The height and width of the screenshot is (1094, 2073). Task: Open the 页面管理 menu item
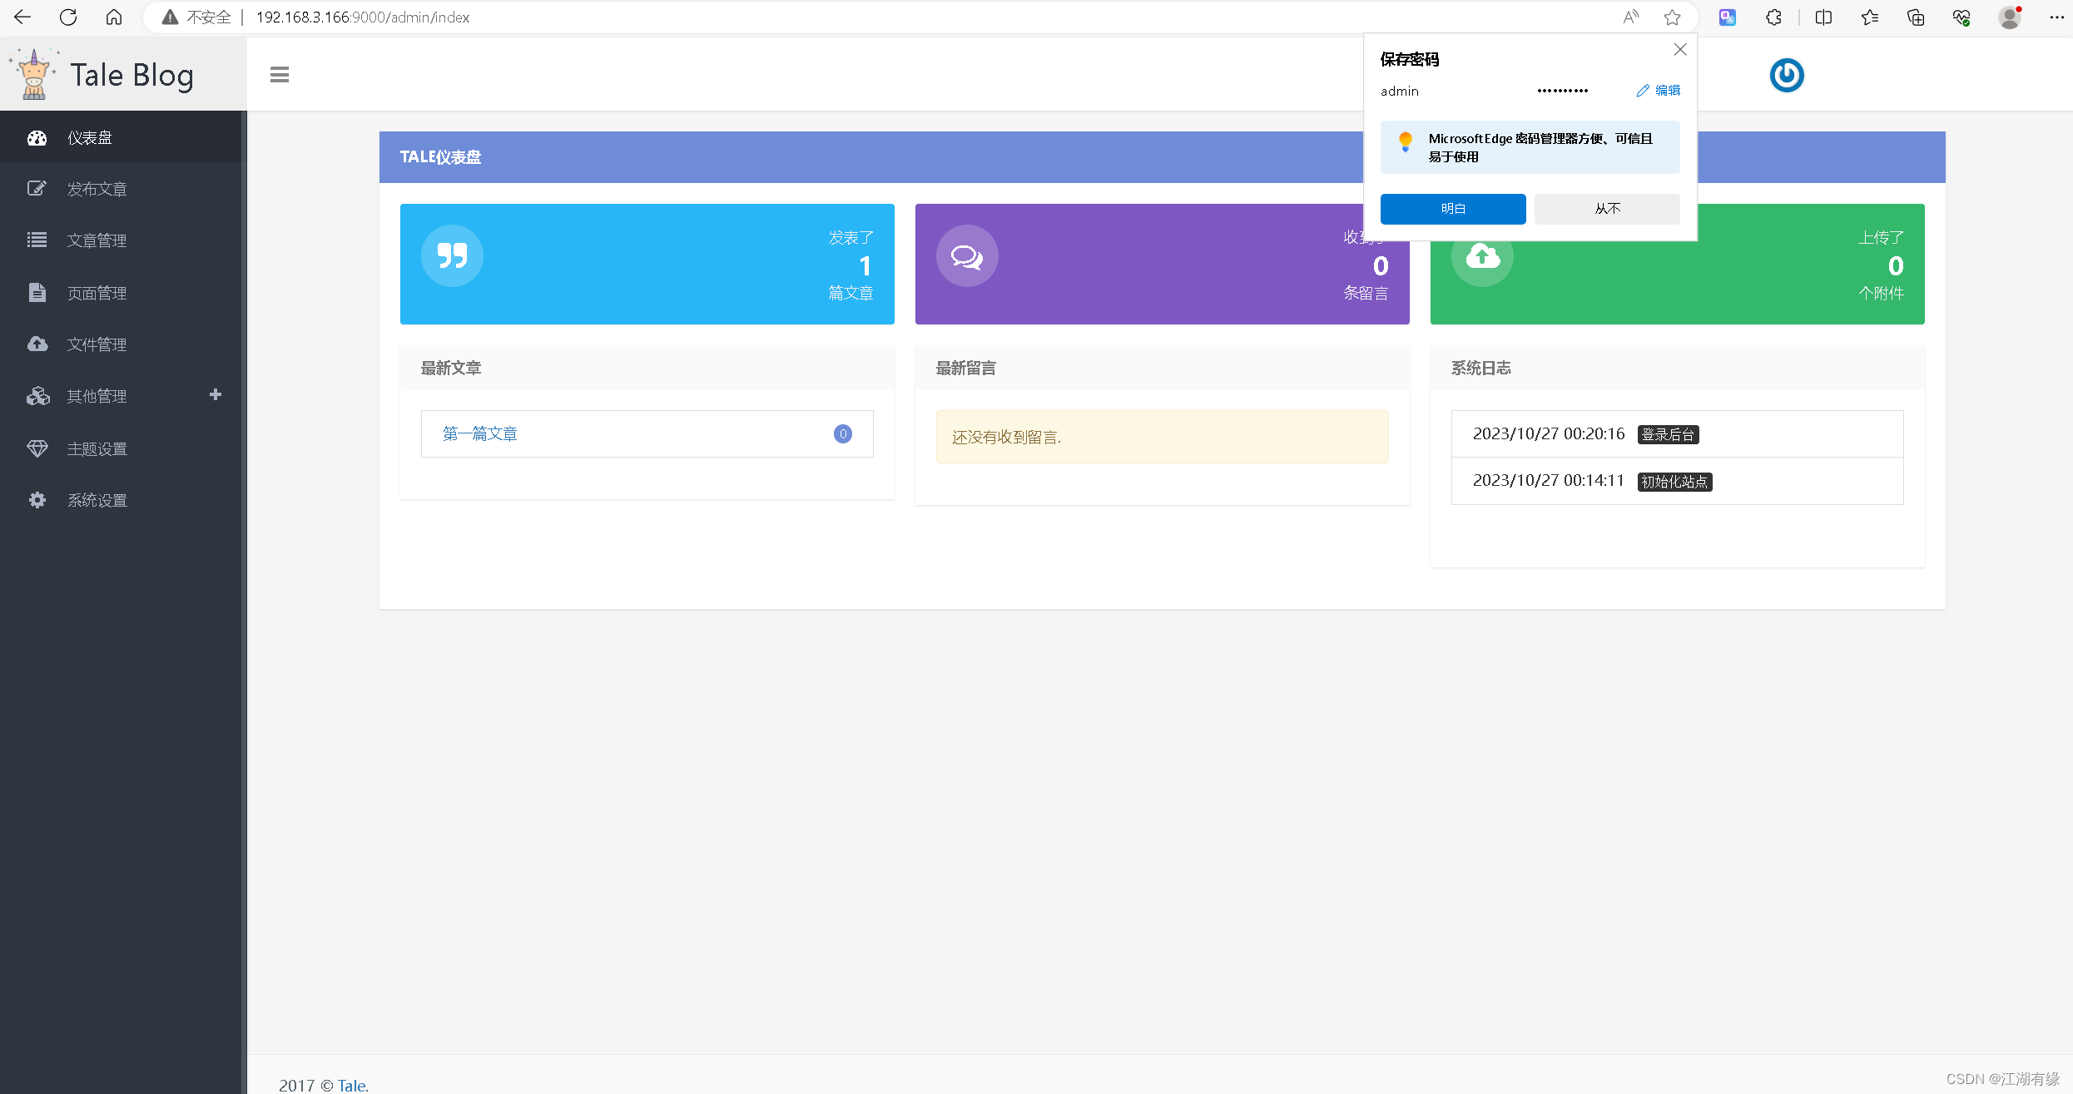[122, 293]
